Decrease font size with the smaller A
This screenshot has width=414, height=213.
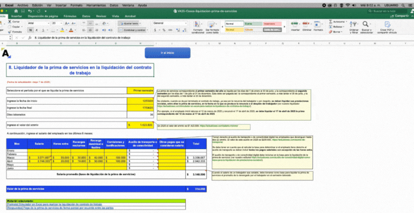74,23
